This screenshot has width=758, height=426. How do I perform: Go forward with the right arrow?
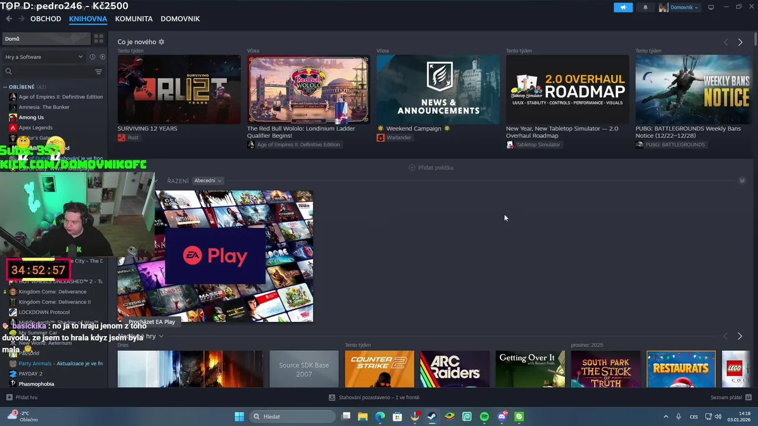click(21, 19)
